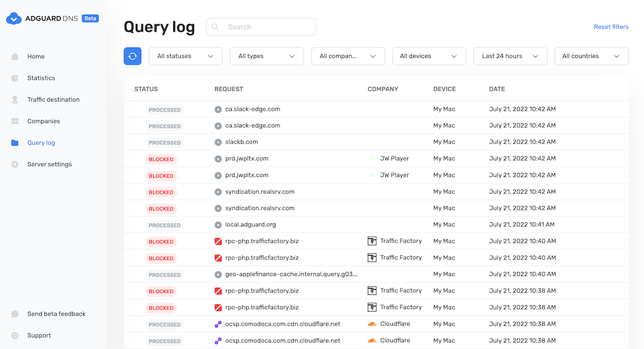
Task: Click the Reset filters link
Action: click(x=611, y=26)
